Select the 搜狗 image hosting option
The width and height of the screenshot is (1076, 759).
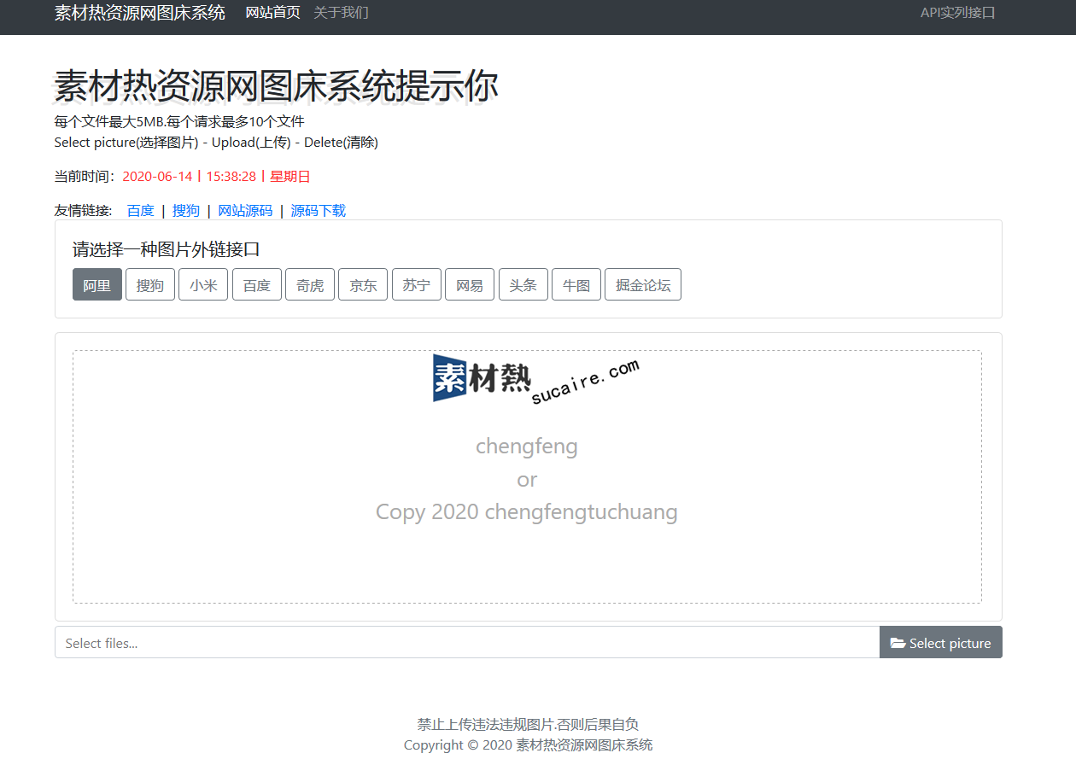(150, 285)
